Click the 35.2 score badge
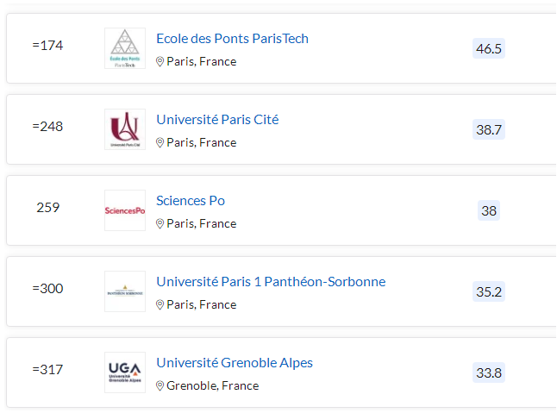The image size is (557, 413). pos(489,291)
